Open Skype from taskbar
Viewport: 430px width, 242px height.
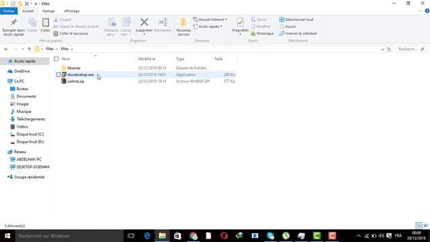(x=270, y=236)
